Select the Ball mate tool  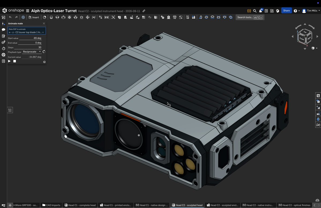[x=88, y=17]
